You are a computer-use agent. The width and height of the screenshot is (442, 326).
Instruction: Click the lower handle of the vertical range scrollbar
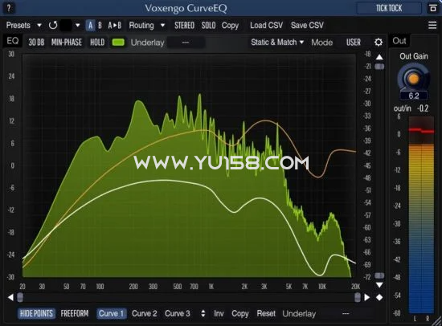point(379,275)
